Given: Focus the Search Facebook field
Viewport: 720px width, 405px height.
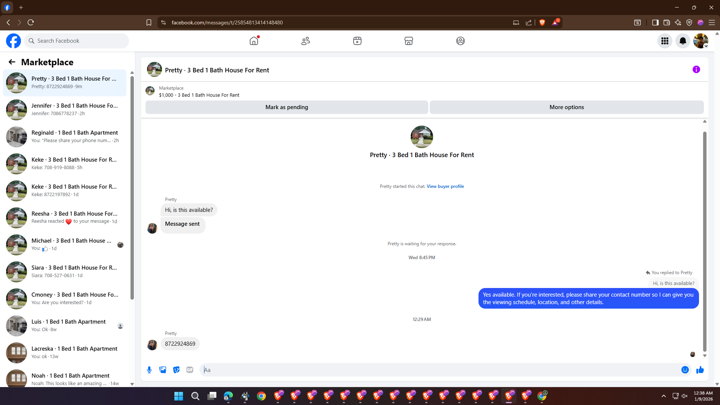Looking at the screenshot, I should click(76, 41).
